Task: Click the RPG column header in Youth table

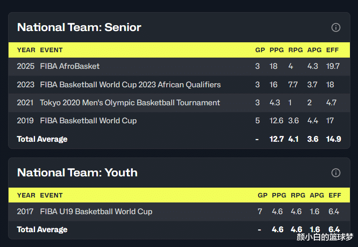Action: pyautogui.click(x=298, y=195)
